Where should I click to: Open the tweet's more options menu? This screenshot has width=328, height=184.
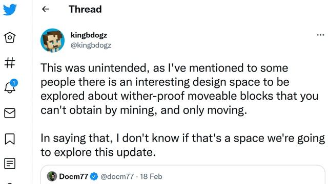tap(320, 35)
